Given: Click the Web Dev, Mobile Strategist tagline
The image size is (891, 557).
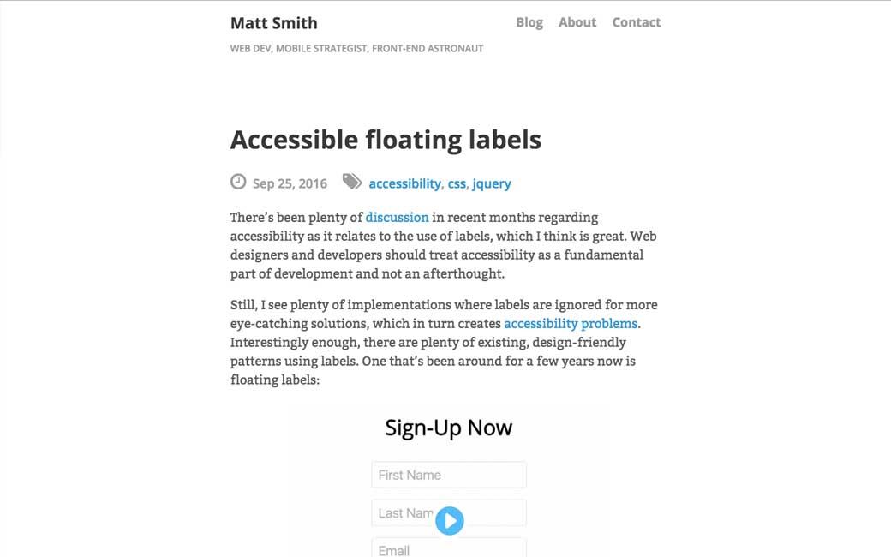Looking at the screenshot, I should coord(356,49).
